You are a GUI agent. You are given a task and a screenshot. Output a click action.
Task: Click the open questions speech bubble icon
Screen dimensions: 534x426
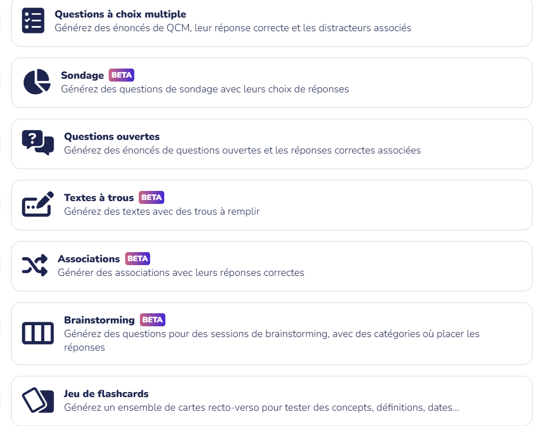coord(38,143)
